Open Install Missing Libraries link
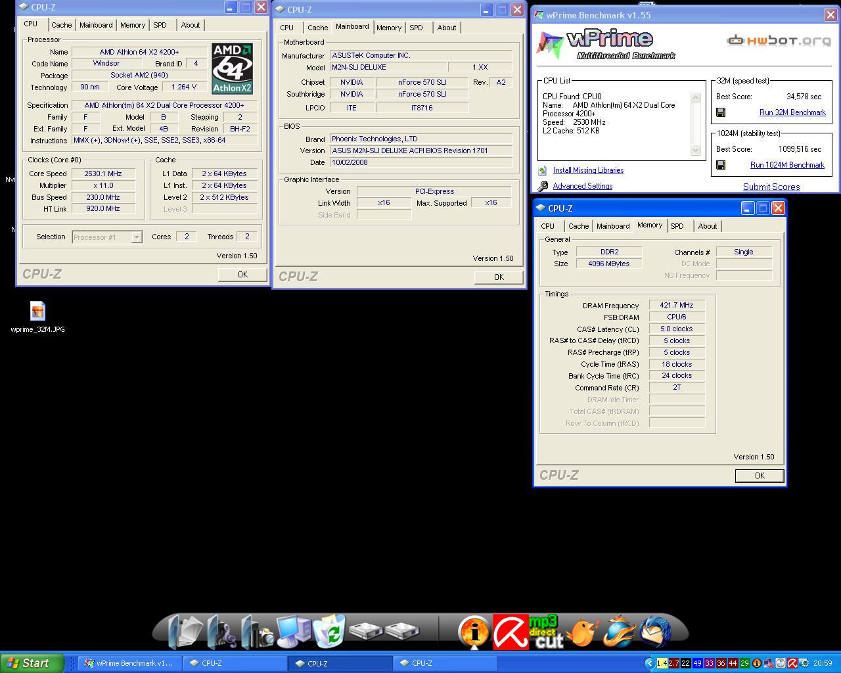The width and height of the screenshot is (841, 673). (588, 170)
